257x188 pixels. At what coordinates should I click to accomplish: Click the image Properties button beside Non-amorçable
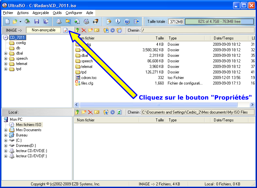pos(66,30)
